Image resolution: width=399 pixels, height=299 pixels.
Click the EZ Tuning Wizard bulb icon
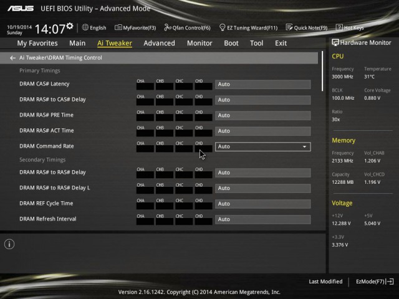click(222, 27)
